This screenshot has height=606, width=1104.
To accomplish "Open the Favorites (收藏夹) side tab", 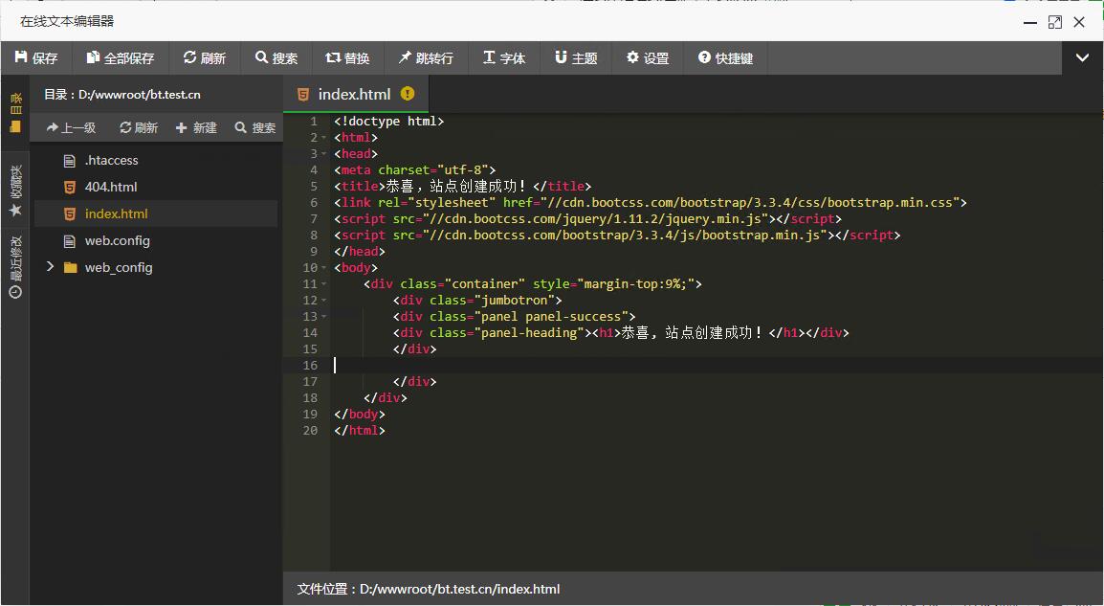I will click(x=15, y=191).
